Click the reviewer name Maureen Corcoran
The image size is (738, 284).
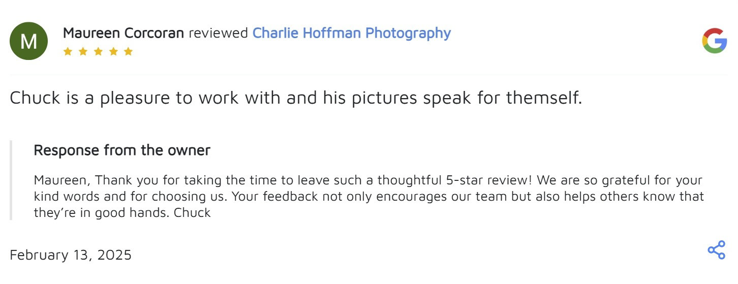point(123,33)
